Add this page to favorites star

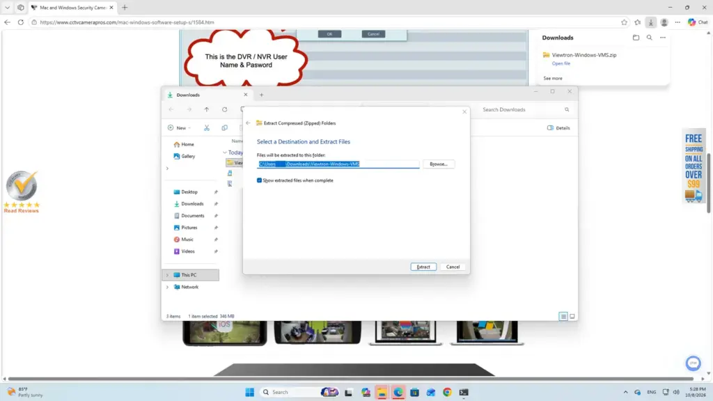(x=625, y=22)
